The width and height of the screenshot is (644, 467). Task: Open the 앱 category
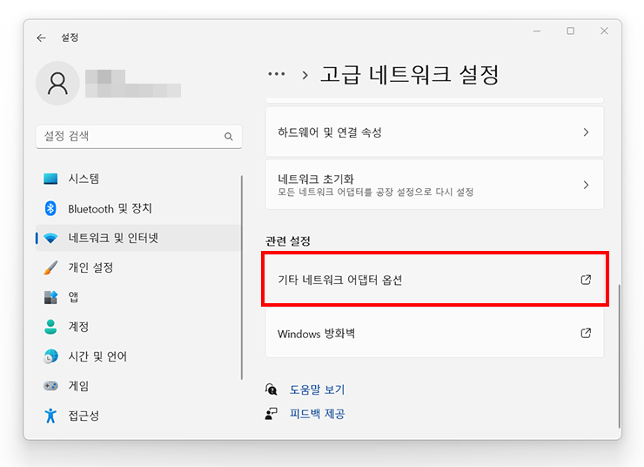(138, 297)
